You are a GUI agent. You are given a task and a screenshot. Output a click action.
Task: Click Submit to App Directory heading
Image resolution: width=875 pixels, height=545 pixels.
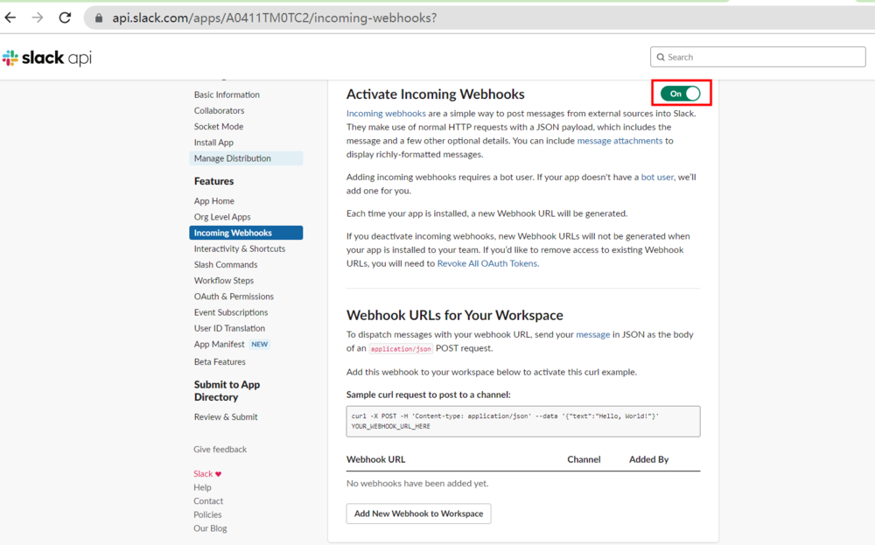pyautogui.click(x=227, y=390)
